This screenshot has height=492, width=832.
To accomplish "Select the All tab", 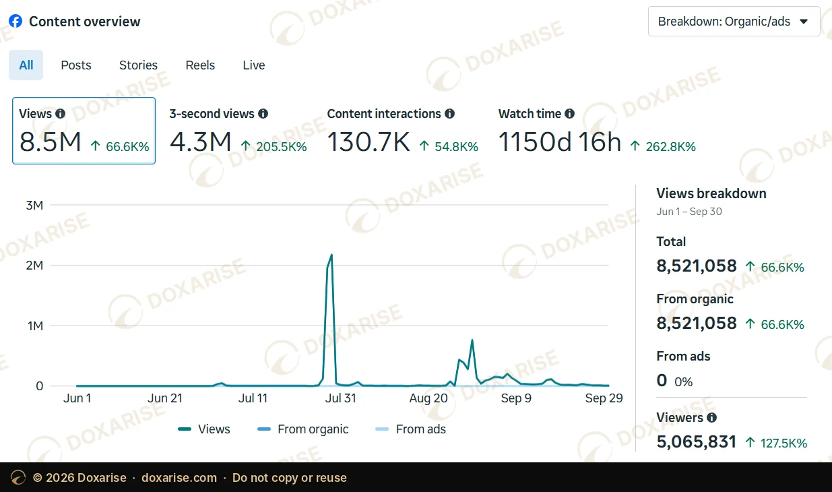I will pyautogui.click(x=26, y=65).
